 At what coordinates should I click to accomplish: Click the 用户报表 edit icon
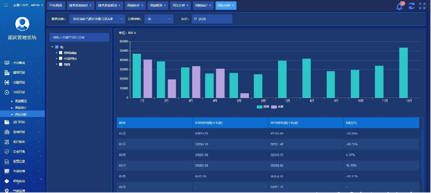pos(7,142)
